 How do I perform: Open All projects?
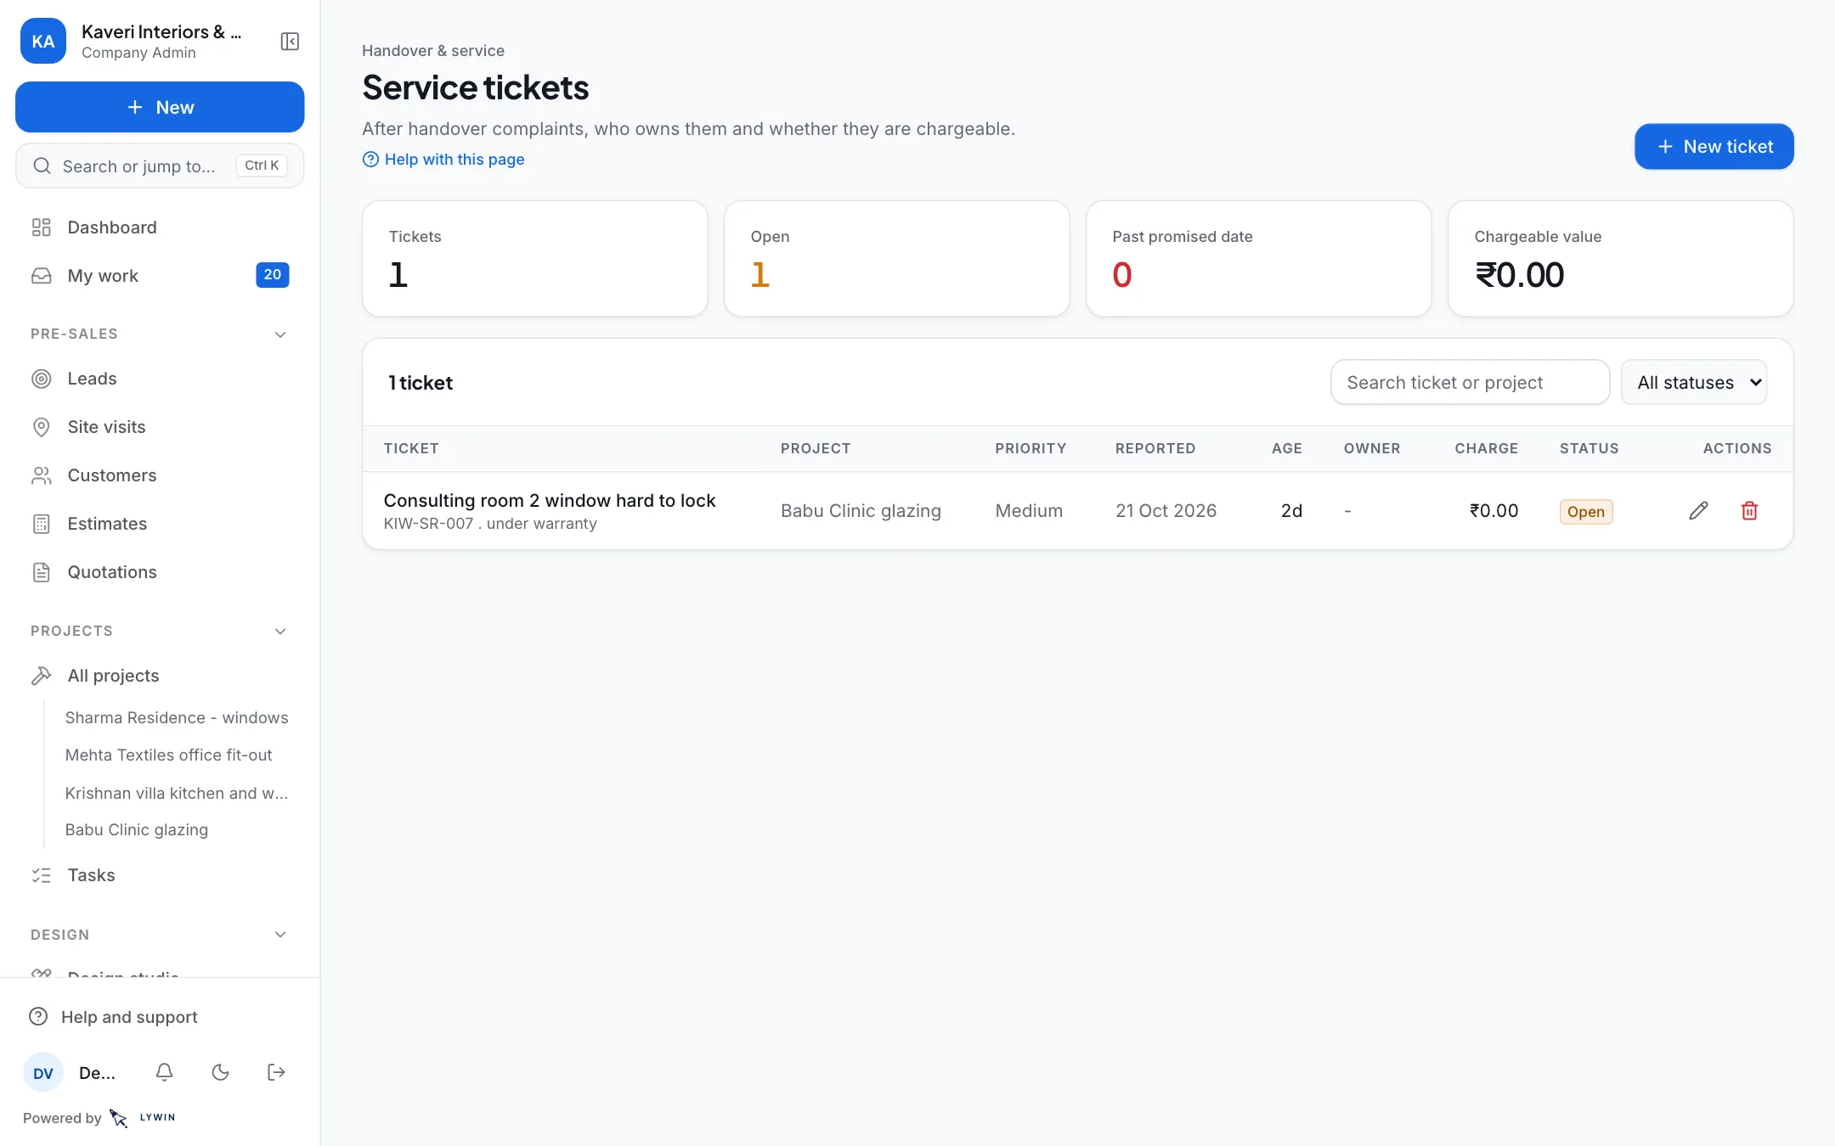pyautogui.click(x=160, y=676)
